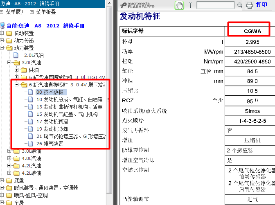The width and height of the screenshot is (275, 205).
Task: Select the 动力装置 folder label
Action: coord(24,48)
